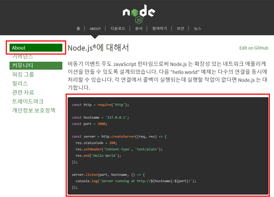Click the intro paragraph starting 비동기 이벤트
Viewport: 274px width, 197px height.
click(167, 76)
